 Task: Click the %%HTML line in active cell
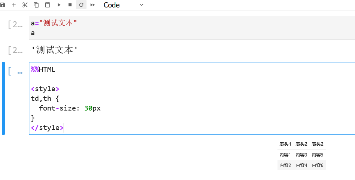(43, 69)
